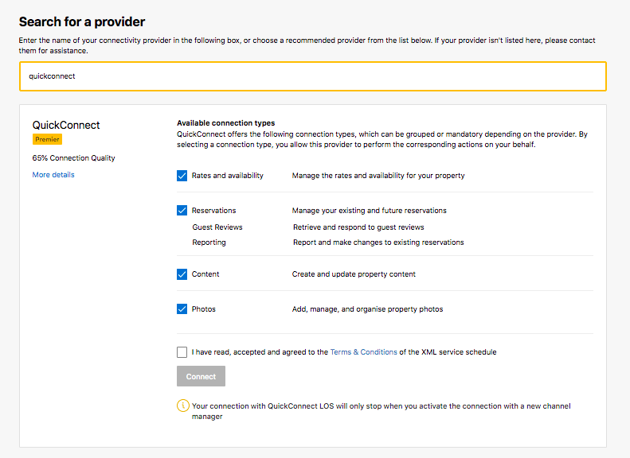This screenshot has width=630, height=458.
Task: Click the Rates and availability label
Action: point(227,176)
